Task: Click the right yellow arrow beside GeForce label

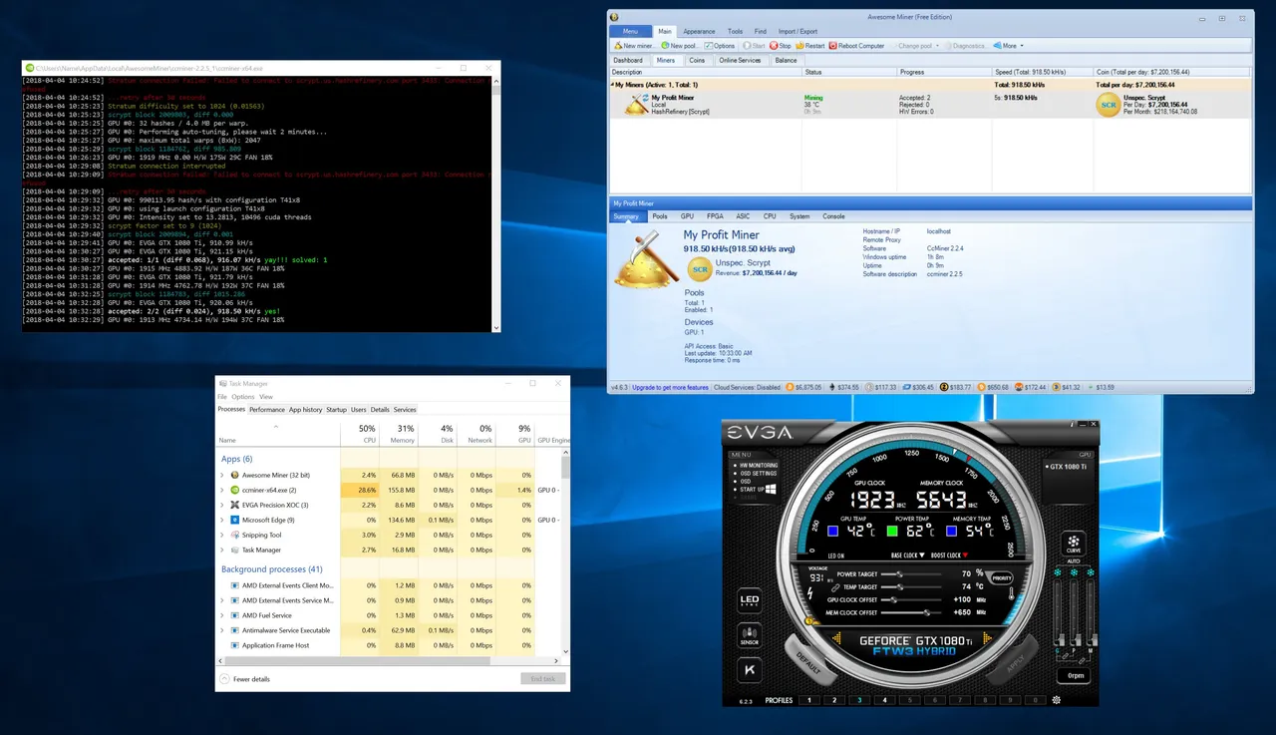Action: tap(987, 638)
